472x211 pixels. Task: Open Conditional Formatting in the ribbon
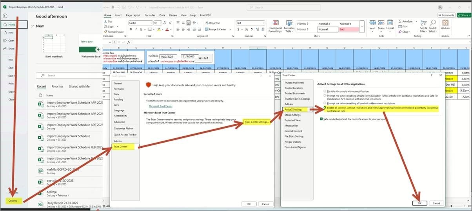[276, 26]
